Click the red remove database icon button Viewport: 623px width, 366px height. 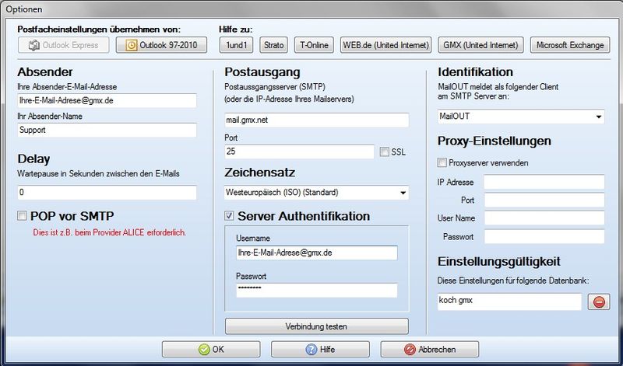tap(599, 302)
